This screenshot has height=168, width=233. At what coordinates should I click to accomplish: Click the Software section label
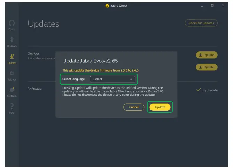pos(35,89)
